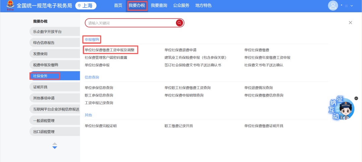362x162 pixels.
Task: Click the red search magnifier button
Action: pos(179,23)
